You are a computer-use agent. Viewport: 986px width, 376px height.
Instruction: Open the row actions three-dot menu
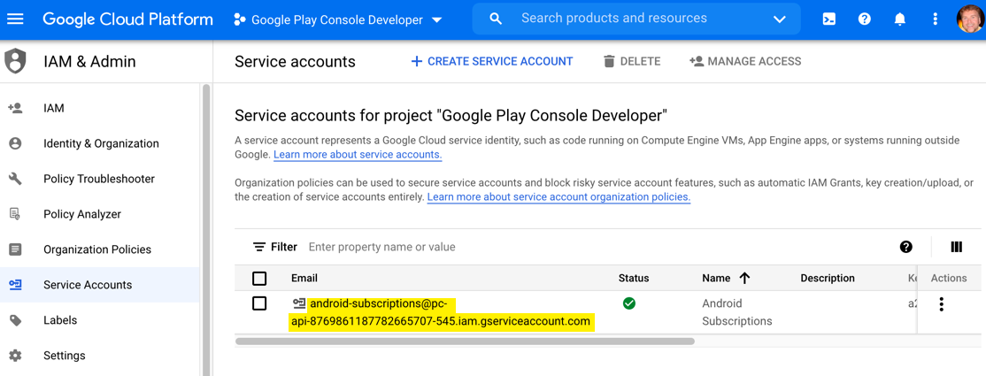point(942,304)
